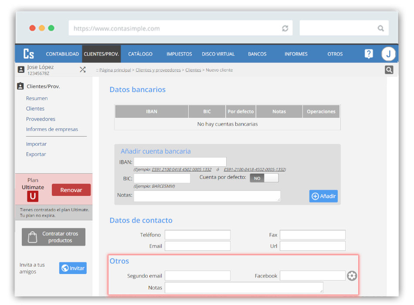The width and height of the screenshot is (414, 305).
Task: Open the Disco Virtual menu
Action: coord(218,54)
